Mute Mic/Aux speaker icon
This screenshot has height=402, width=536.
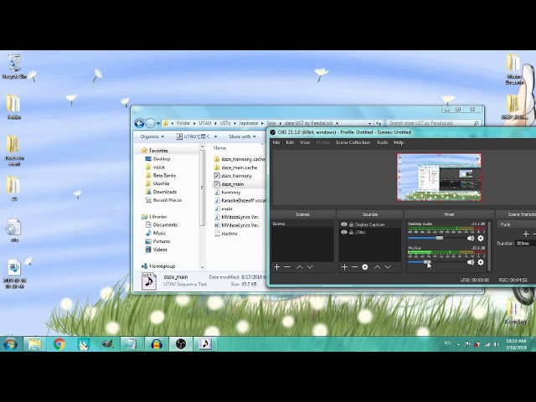[x=471, y=262]
